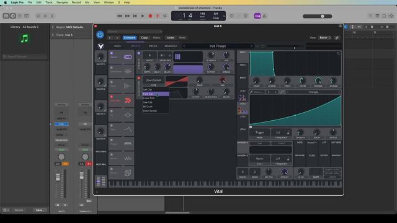Choose Down Sample at bottom of type list
Screen dimensions: 397x223
tap(156, 111)
